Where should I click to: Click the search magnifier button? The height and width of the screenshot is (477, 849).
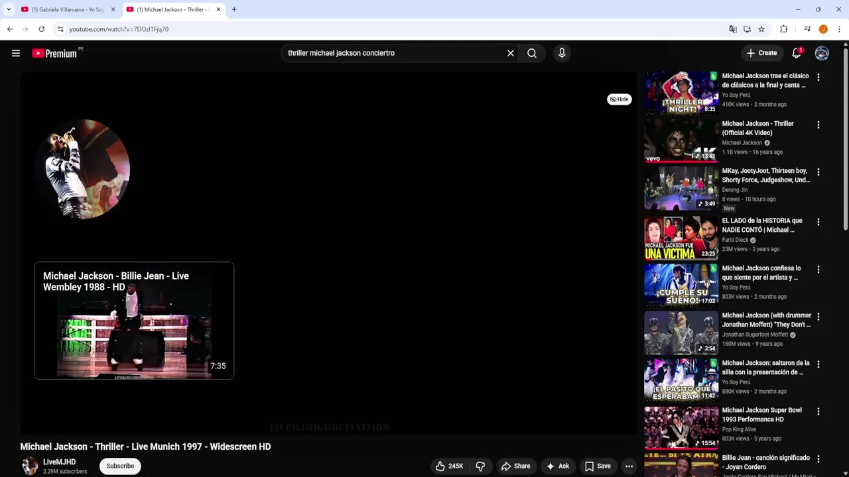pyautogui.click(x=532, y=53)
